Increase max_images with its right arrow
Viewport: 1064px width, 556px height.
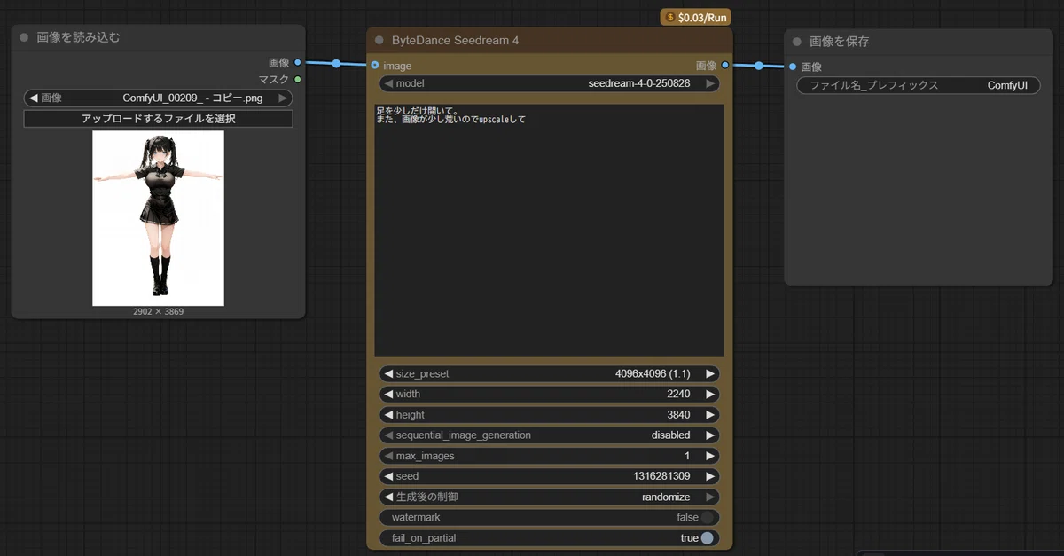(710, 456)
